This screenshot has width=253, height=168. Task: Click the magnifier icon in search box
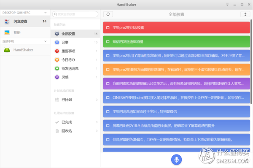point(56,14)
